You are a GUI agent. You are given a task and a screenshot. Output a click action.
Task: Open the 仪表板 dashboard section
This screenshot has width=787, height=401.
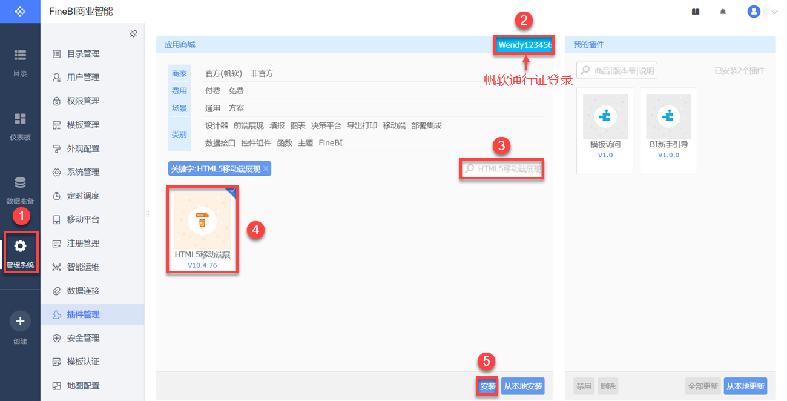click(20, 125)
